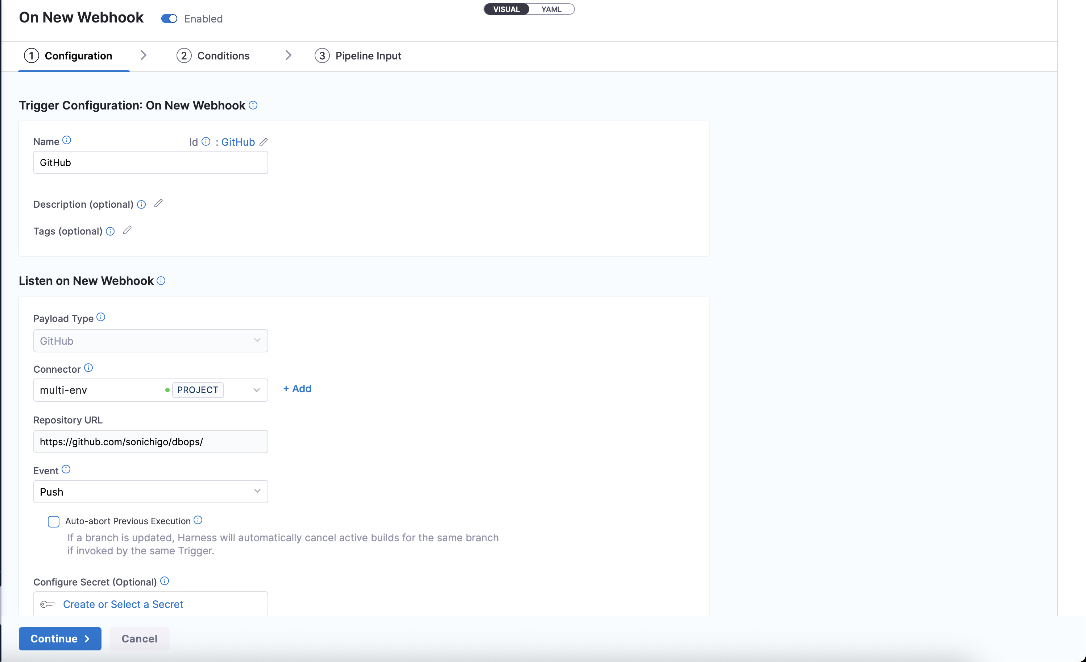Switch to the YAML view tab
This screenshot has height=662, width=1086.
(x=551, y=9)
